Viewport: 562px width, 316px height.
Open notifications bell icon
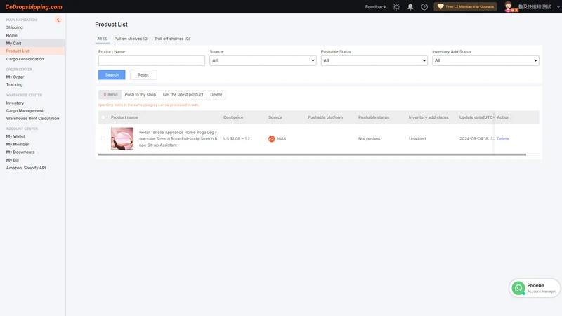(410, 7)
